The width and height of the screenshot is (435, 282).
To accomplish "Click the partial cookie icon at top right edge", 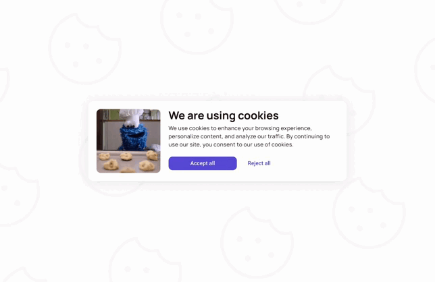I will 309,11.
